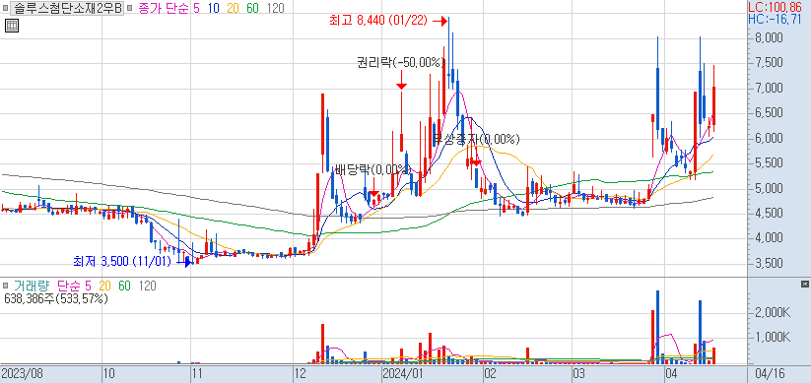Select volume moving average period 5
The width and height of the screenshot is (811, 383).
pos(88,286)
